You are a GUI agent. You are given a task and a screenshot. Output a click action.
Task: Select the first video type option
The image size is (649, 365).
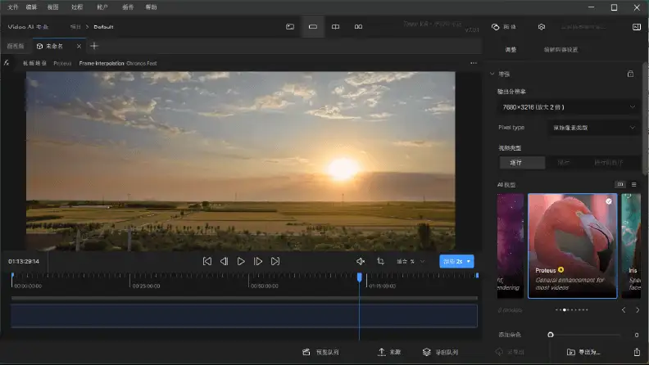pyautogui.click(x=522, y=163)
